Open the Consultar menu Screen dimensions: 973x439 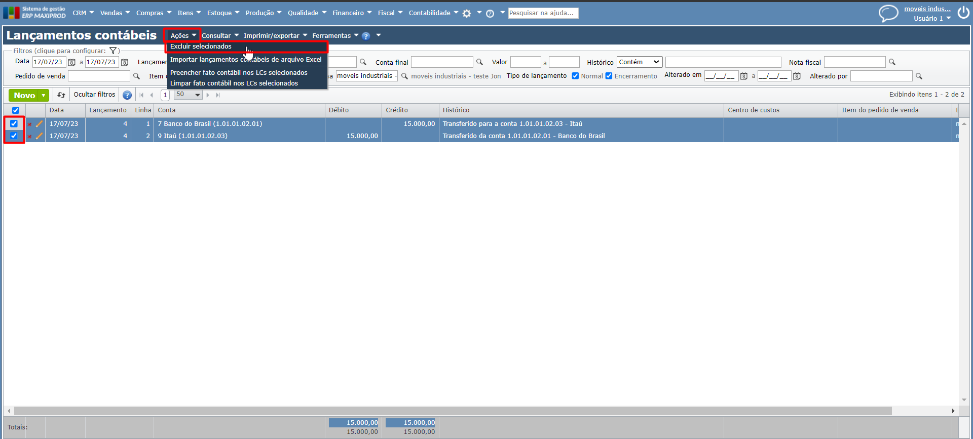pyautogui.click(x=220, y=36)
